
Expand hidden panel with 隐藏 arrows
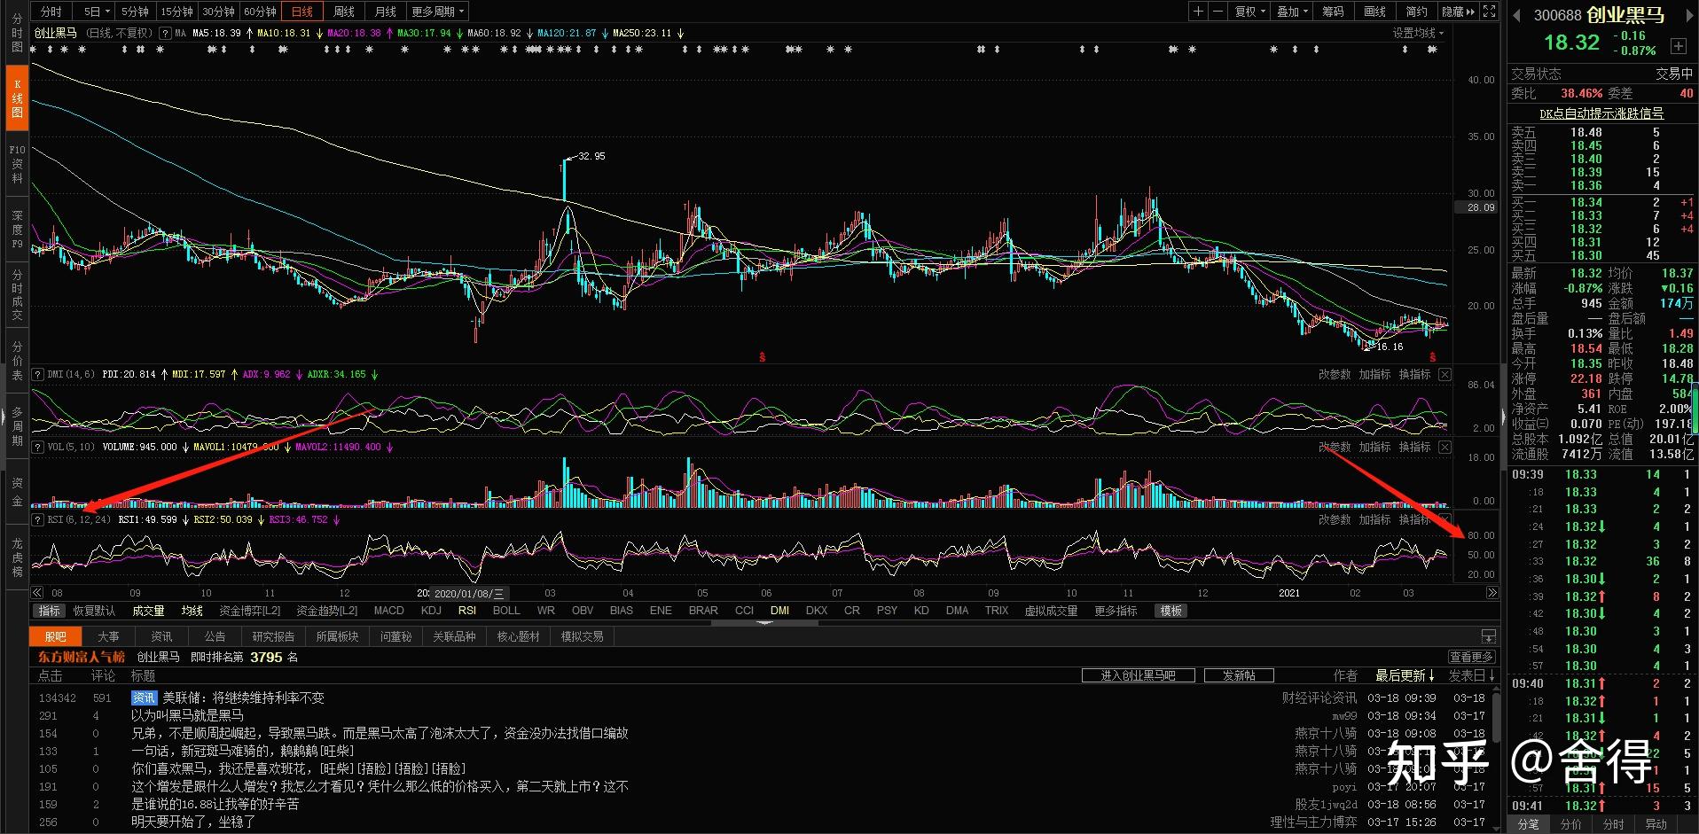1459,12
